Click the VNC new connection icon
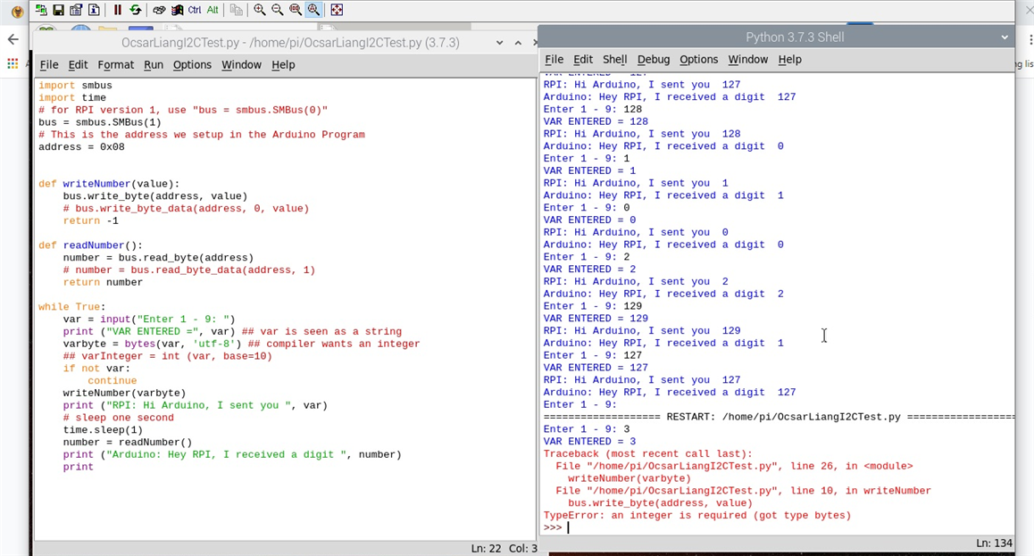This screenshot has width=1034, height=556. click(x=41, y=10)
